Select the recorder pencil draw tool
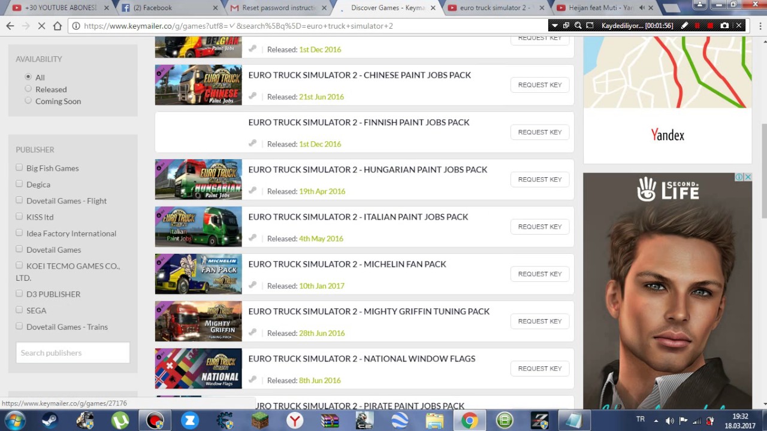 pyautogui.click(x=684, y=26)
